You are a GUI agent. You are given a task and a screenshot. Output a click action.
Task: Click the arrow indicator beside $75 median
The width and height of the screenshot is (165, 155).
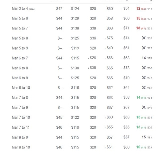(x=105, y=38)
